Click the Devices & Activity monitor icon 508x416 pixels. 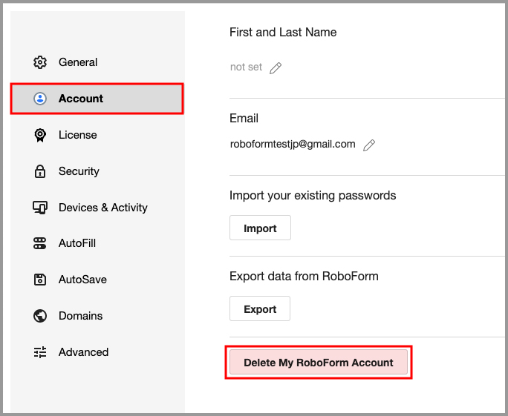40,208
